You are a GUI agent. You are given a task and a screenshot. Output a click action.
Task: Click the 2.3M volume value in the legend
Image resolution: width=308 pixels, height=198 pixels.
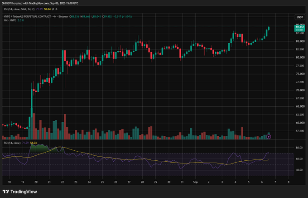pyautogui.click(x=21, y=20)
